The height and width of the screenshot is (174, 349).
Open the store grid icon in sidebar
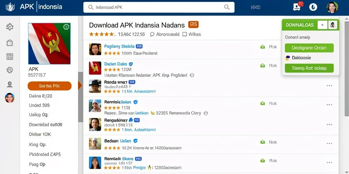(10, 56)
